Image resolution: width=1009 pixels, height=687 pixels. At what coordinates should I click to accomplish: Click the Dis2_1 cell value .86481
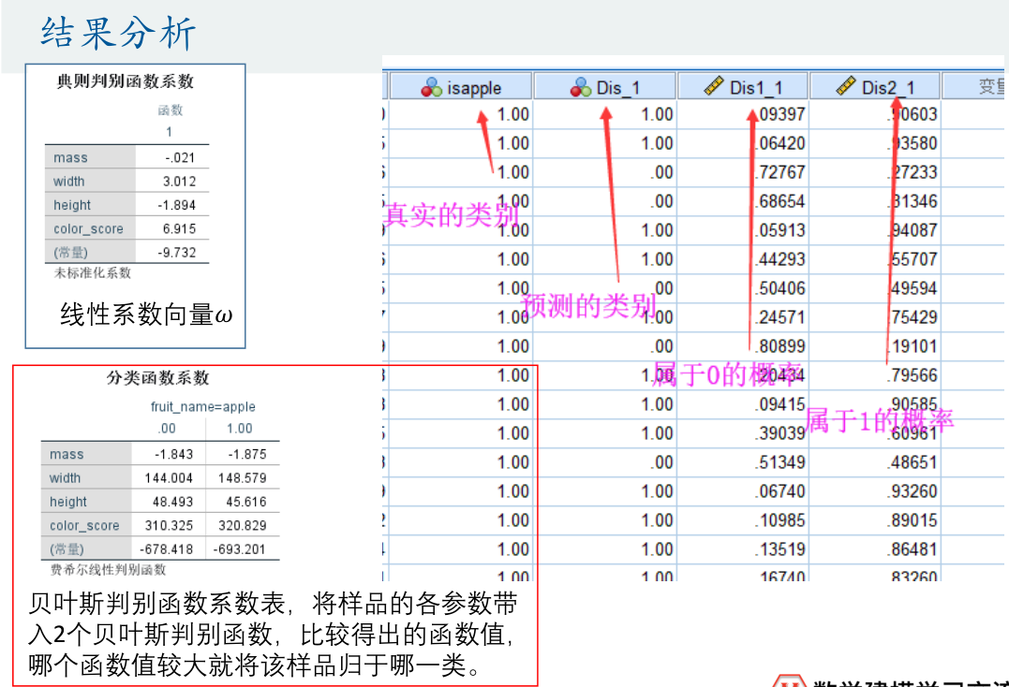[x=912, y=548]
